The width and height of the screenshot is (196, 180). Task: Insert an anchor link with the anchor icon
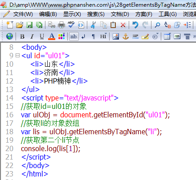click(126, 36)
